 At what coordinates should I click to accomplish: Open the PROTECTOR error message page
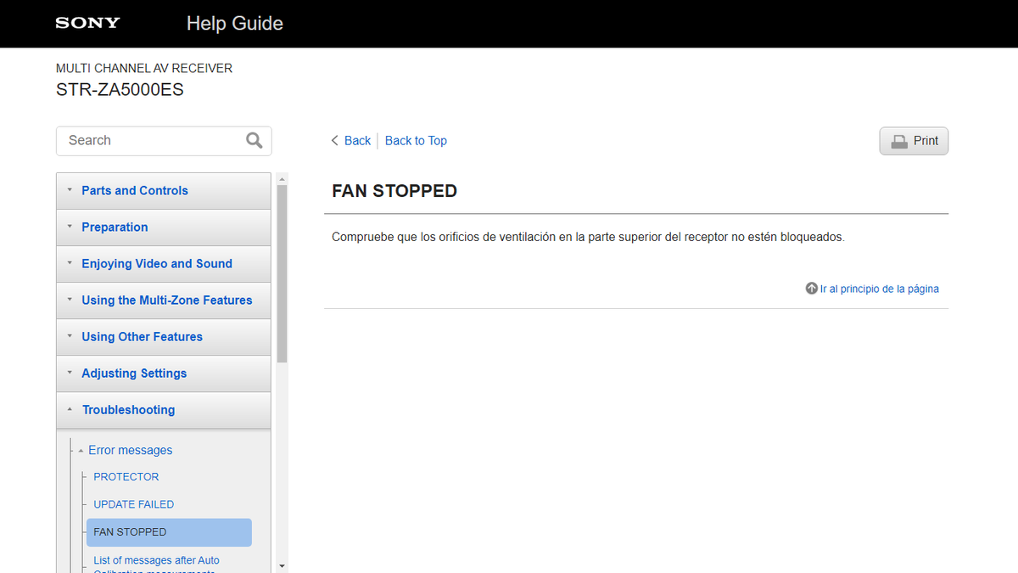pyautogui.click(x=126, y=477)
